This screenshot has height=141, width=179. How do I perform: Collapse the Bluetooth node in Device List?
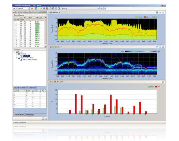17,54
